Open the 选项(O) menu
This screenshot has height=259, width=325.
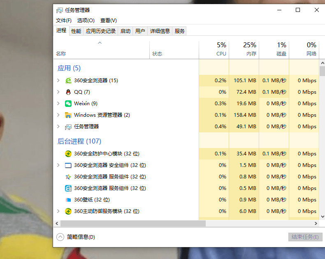coord(86,21)
